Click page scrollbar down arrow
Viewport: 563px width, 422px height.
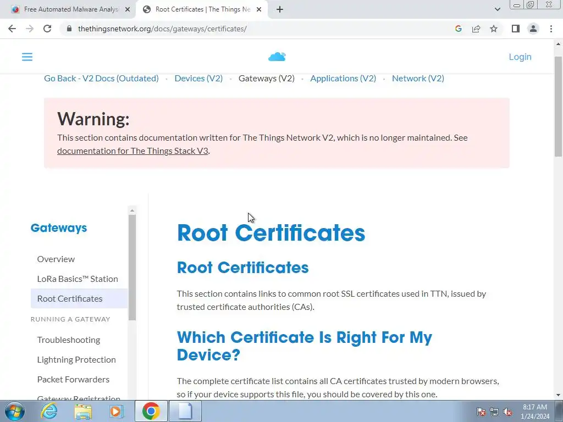click(558, 395)
